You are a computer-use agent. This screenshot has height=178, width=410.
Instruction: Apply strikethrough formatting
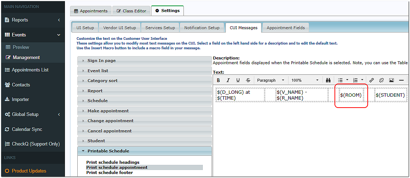tap(248, 80)
